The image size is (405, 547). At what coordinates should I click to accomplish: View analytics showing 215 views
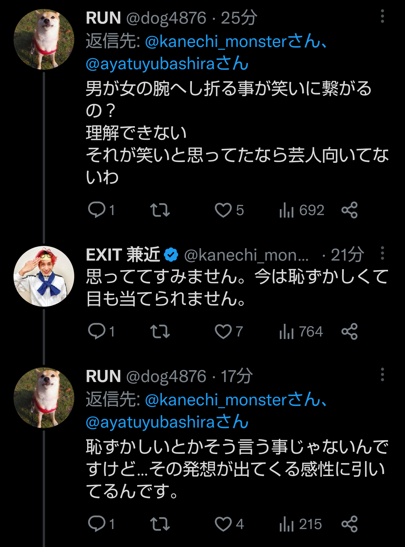300,524
